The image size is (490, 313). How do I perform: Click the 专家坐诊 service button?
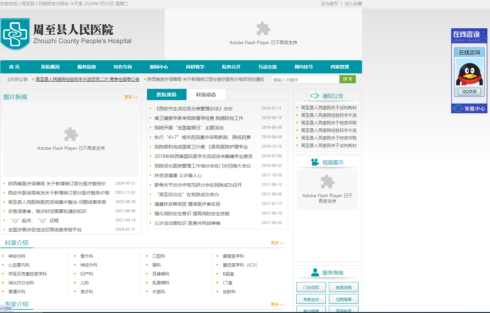pyautogui.click(x=311, y=299)
